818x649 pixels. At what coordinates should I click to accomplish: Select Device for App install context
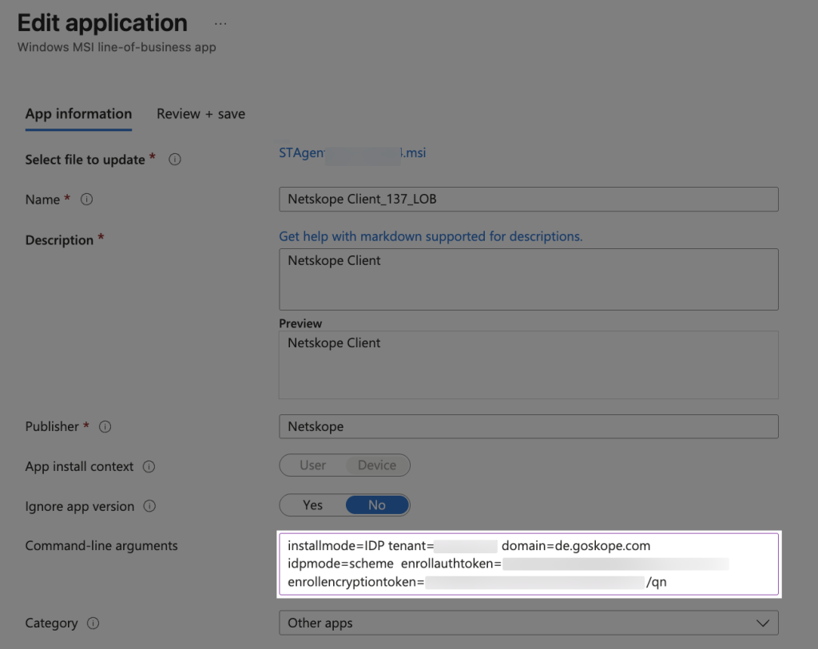tap(377, 465)
